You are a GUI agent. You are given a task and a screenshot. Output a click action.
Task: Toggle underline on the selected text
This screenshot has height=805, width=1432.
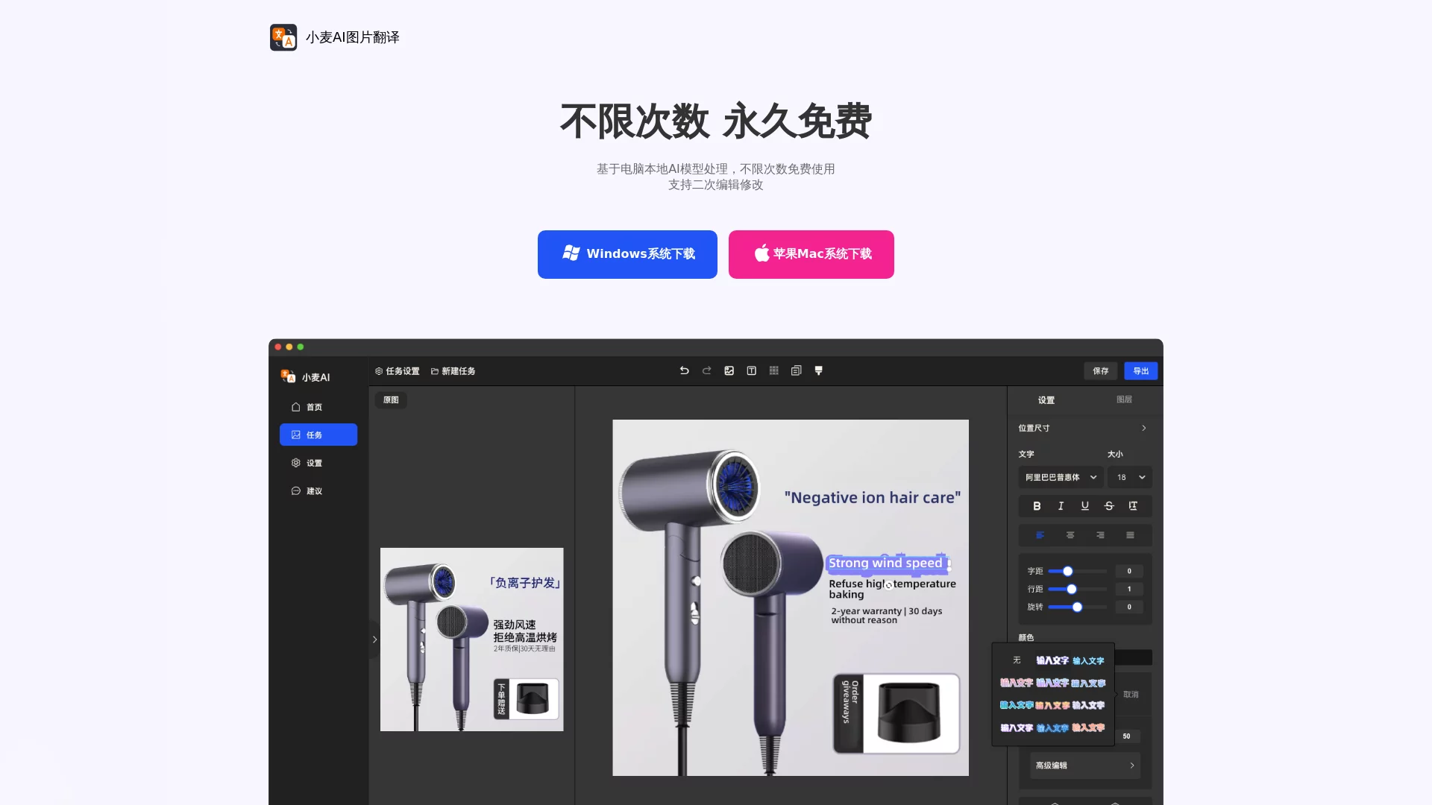coord(1084,505)
